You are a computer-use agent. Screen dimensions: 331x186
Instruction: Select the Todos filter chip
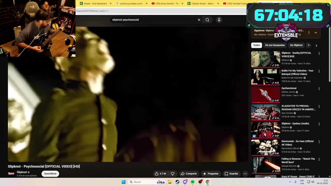tap(257, 45)
